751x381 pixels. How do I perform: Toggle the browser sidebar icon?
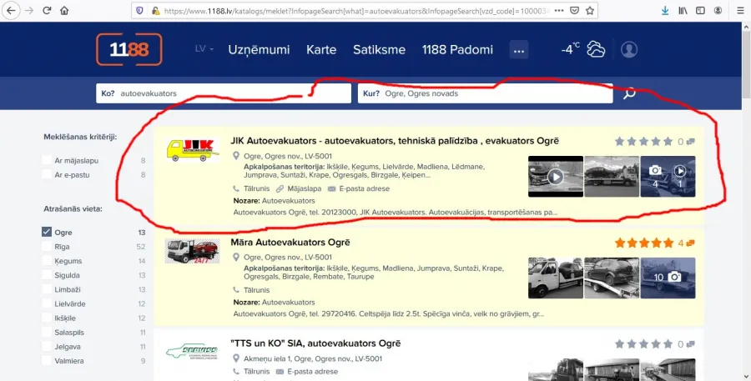click(x=700, y=11)
